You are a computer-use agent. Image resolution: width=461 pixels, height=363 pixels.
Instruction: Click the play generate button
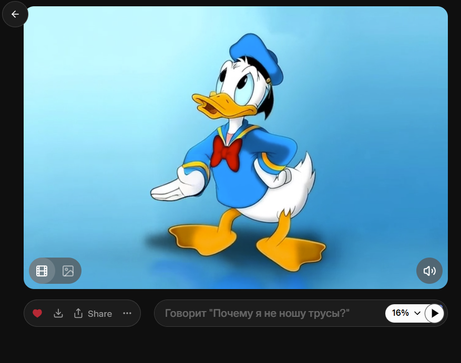pyautogui.click(x=435, y=313)
